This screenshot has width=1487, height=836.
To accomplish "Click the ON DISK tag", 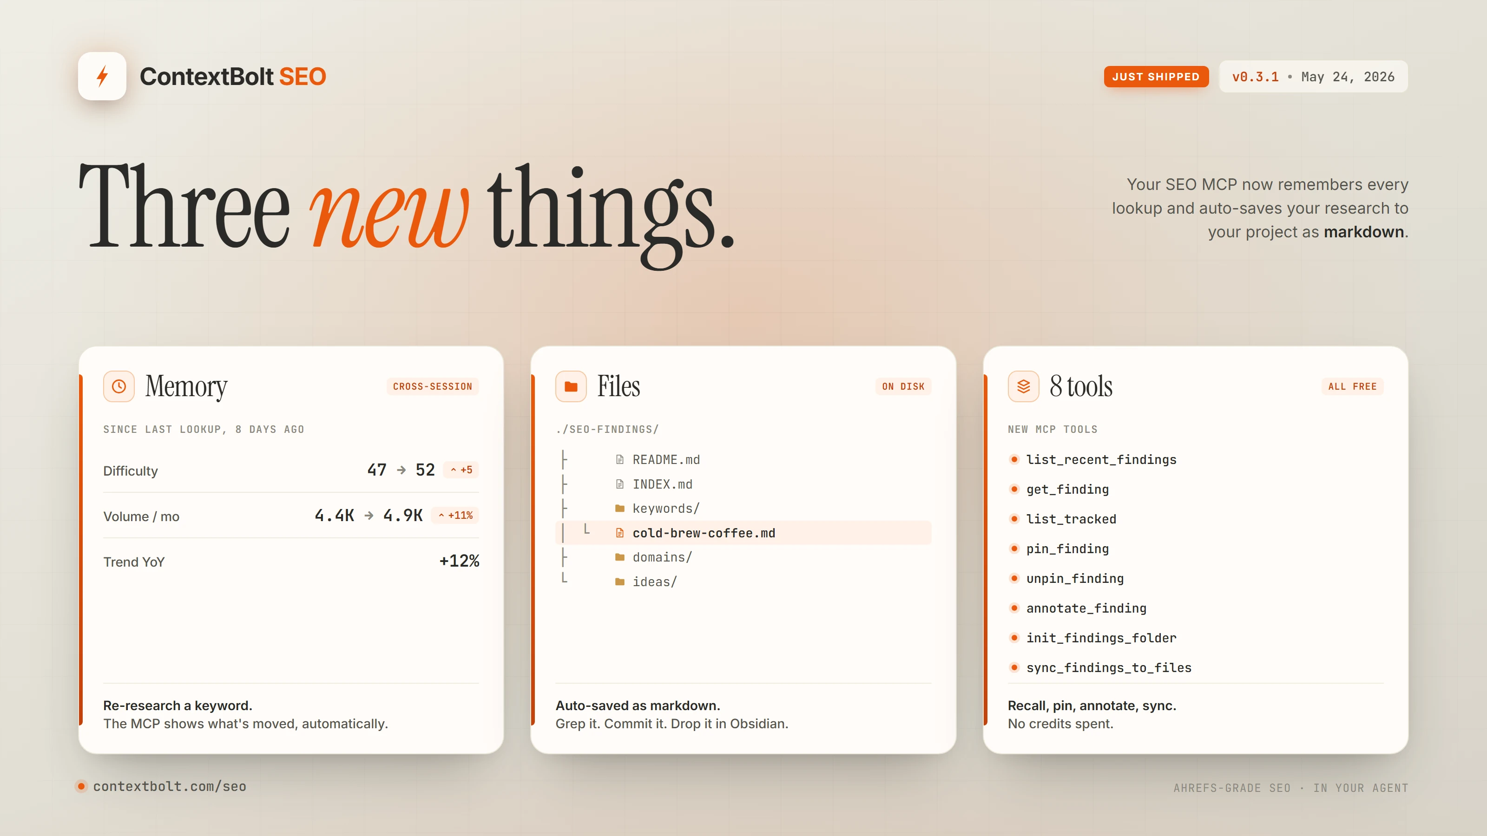I will (903, 386).
